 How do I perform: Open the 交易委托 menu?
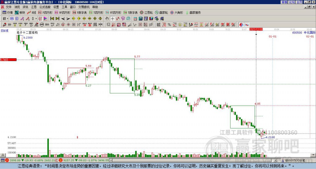point(84,7)
